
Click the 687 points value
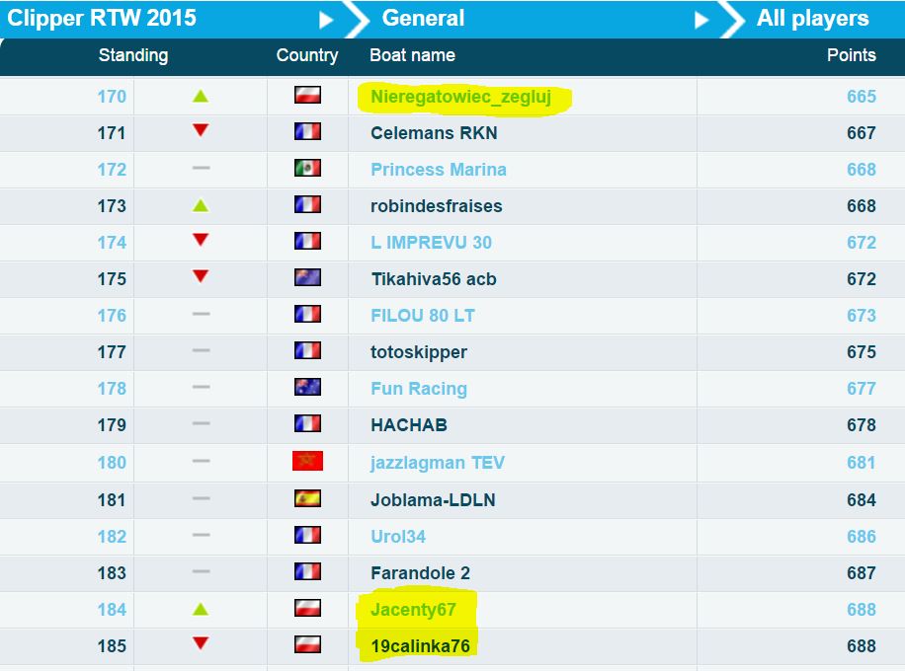coord(862,573)
